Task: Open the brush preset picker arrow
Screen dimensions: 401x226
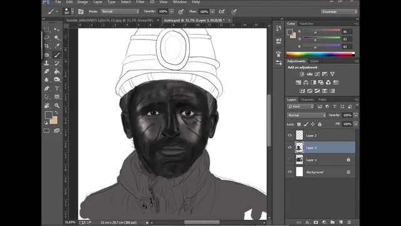Action: pos(73,11)
